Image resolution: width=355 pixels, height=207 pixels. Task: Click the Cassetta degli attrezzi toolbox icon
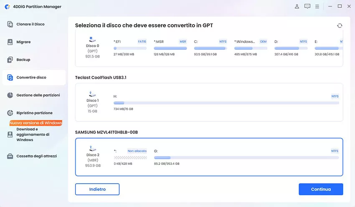[10, 156]
